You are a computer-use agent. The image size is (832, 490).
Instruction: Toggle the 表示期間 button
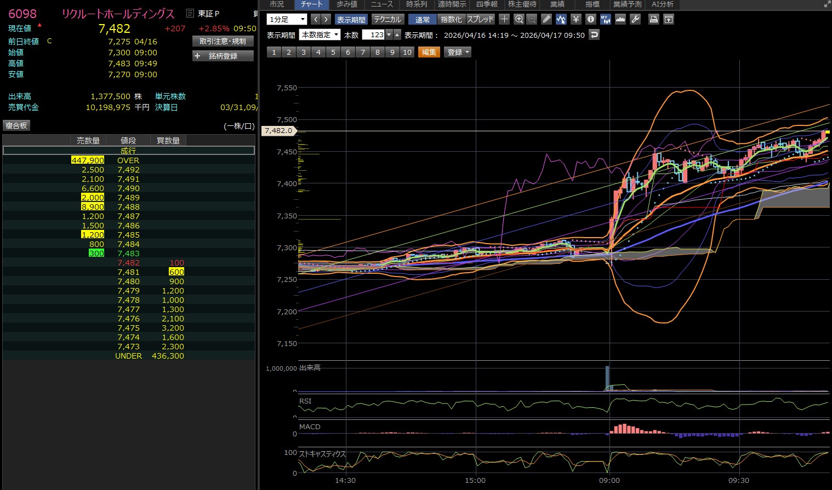coord(351,19)
